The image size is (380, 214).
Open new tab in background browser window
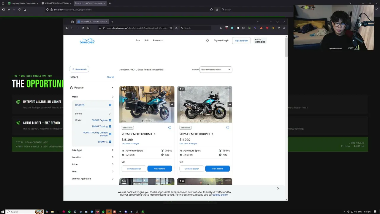(110, 3)
